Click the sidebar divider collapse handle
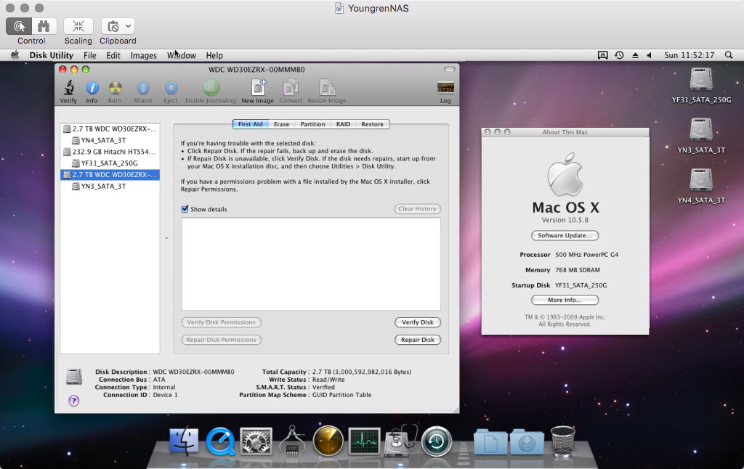 166,238
